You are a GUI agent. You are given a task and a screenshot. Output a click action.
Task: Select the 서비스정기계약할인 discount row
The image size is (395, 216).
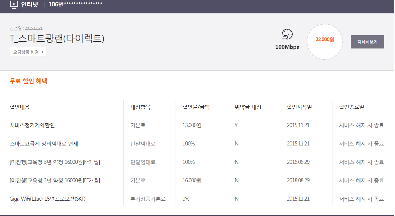coord(32,125)
